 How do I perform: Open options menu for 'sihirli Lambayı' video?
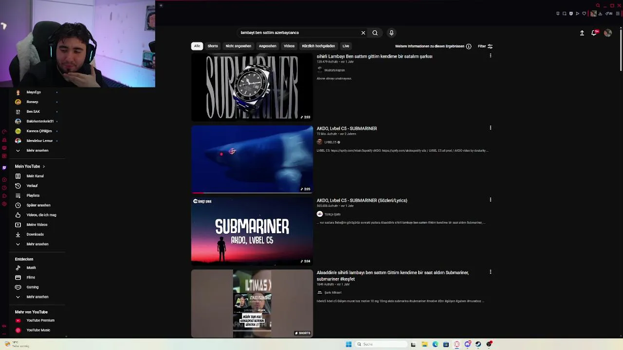point(490,56)
